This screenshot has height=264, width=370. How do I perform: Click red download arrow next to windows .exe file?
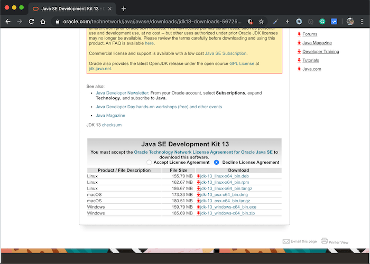tap(198, 207)
